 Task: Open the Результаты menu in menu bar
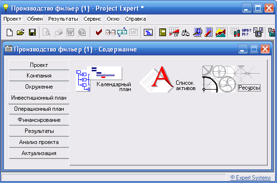[63, 19]
